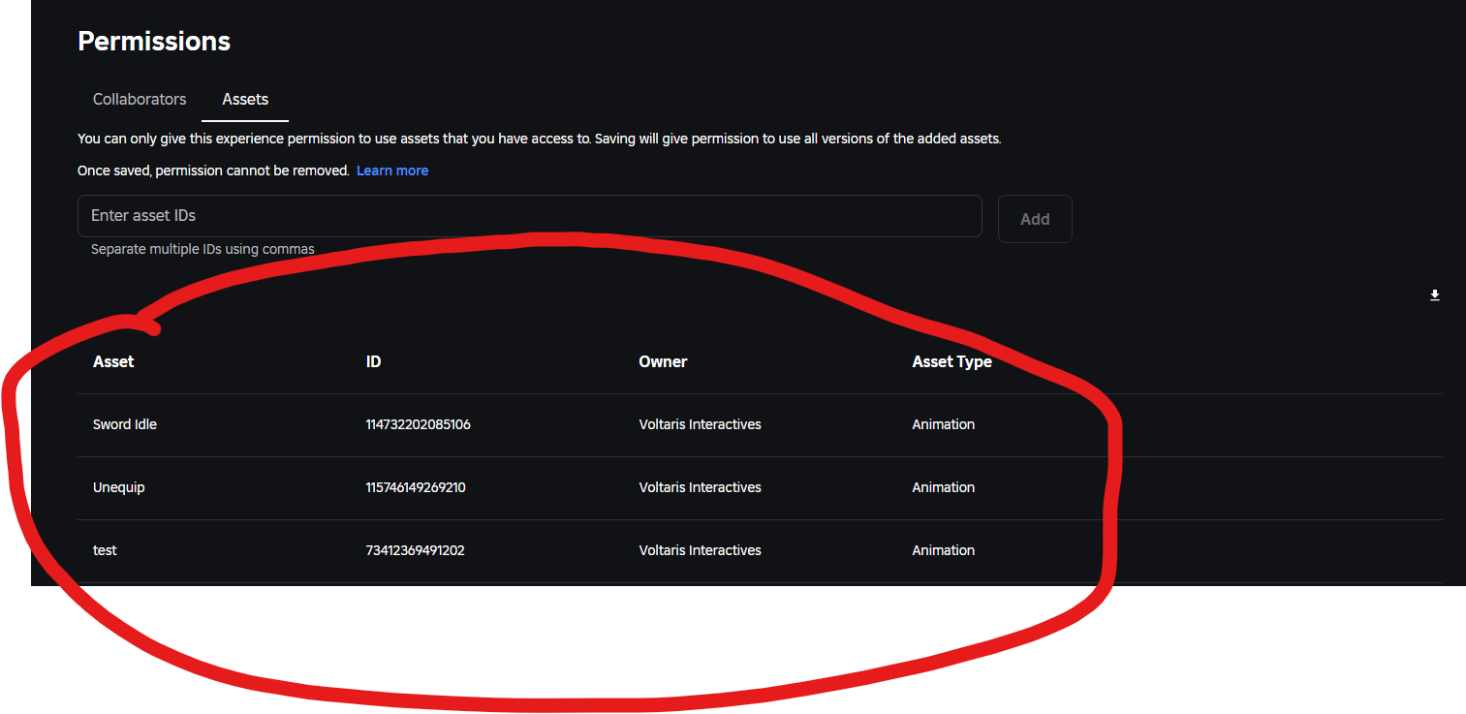The height and width of the screenshot is (714, 1466).
Task: Select the Unequip asset name
Action: tap(119, 487)
